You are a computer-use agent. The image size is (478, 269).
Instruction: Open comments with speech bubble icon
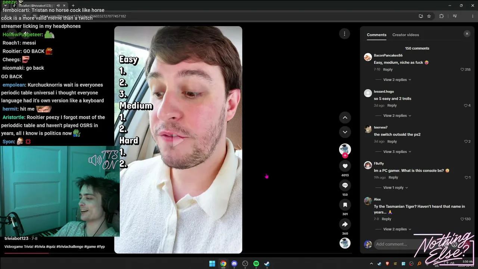click(345, 185)
